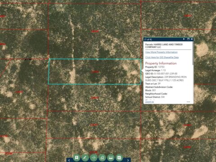
Task: Show next widgets with right arrow
Action: point(128,160)
